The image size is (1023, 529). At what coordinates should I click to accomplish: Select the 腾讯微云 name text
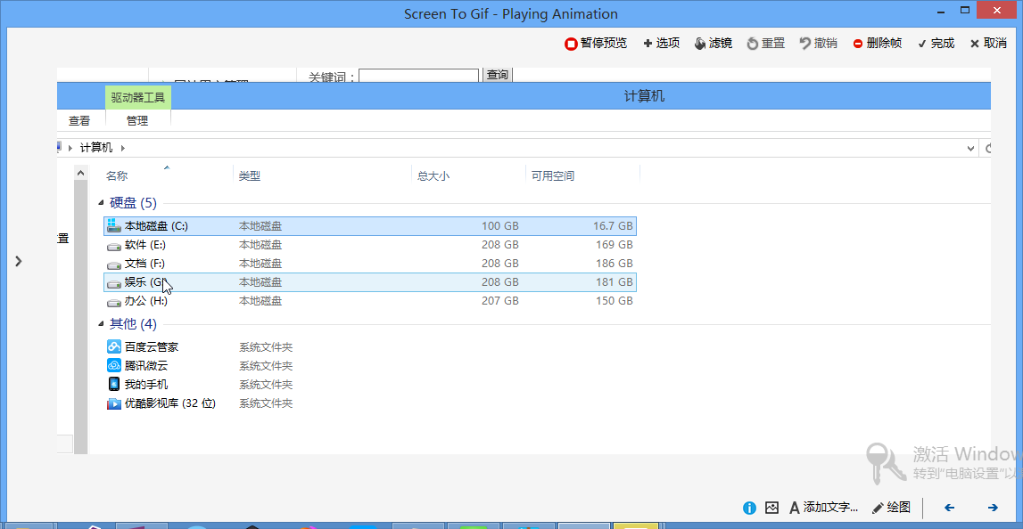click(146, 366)
